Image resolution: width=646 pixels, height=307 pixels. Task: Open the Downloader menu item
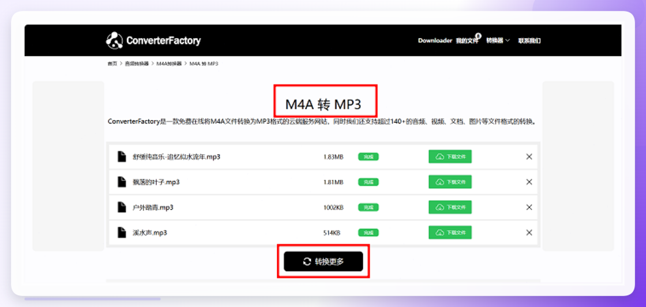pyautogui.click(x=435, y=40)
